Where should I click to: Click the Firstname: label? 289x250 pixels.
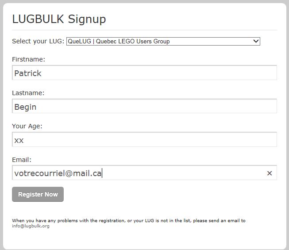click(28, 59)
